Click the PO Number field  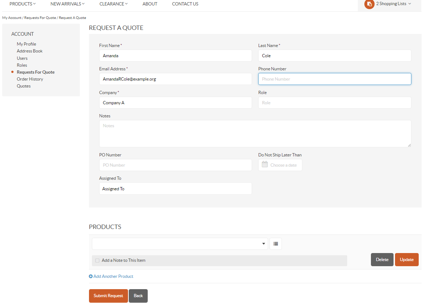click(x=175, y=165)
